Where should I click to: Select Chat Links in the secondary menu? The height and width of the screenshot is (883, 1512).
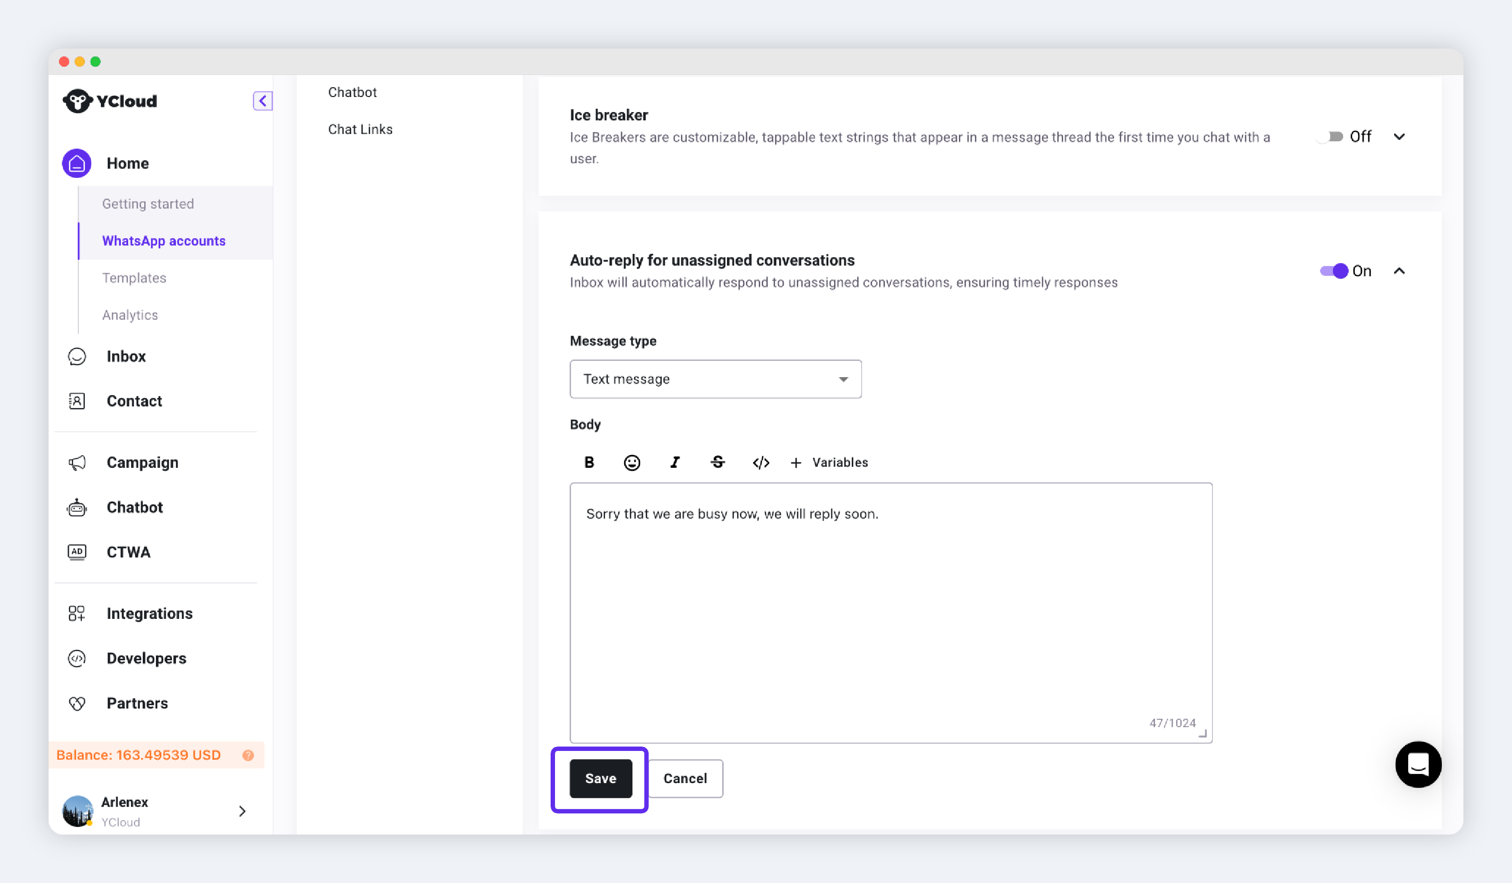tap(360, 129)
